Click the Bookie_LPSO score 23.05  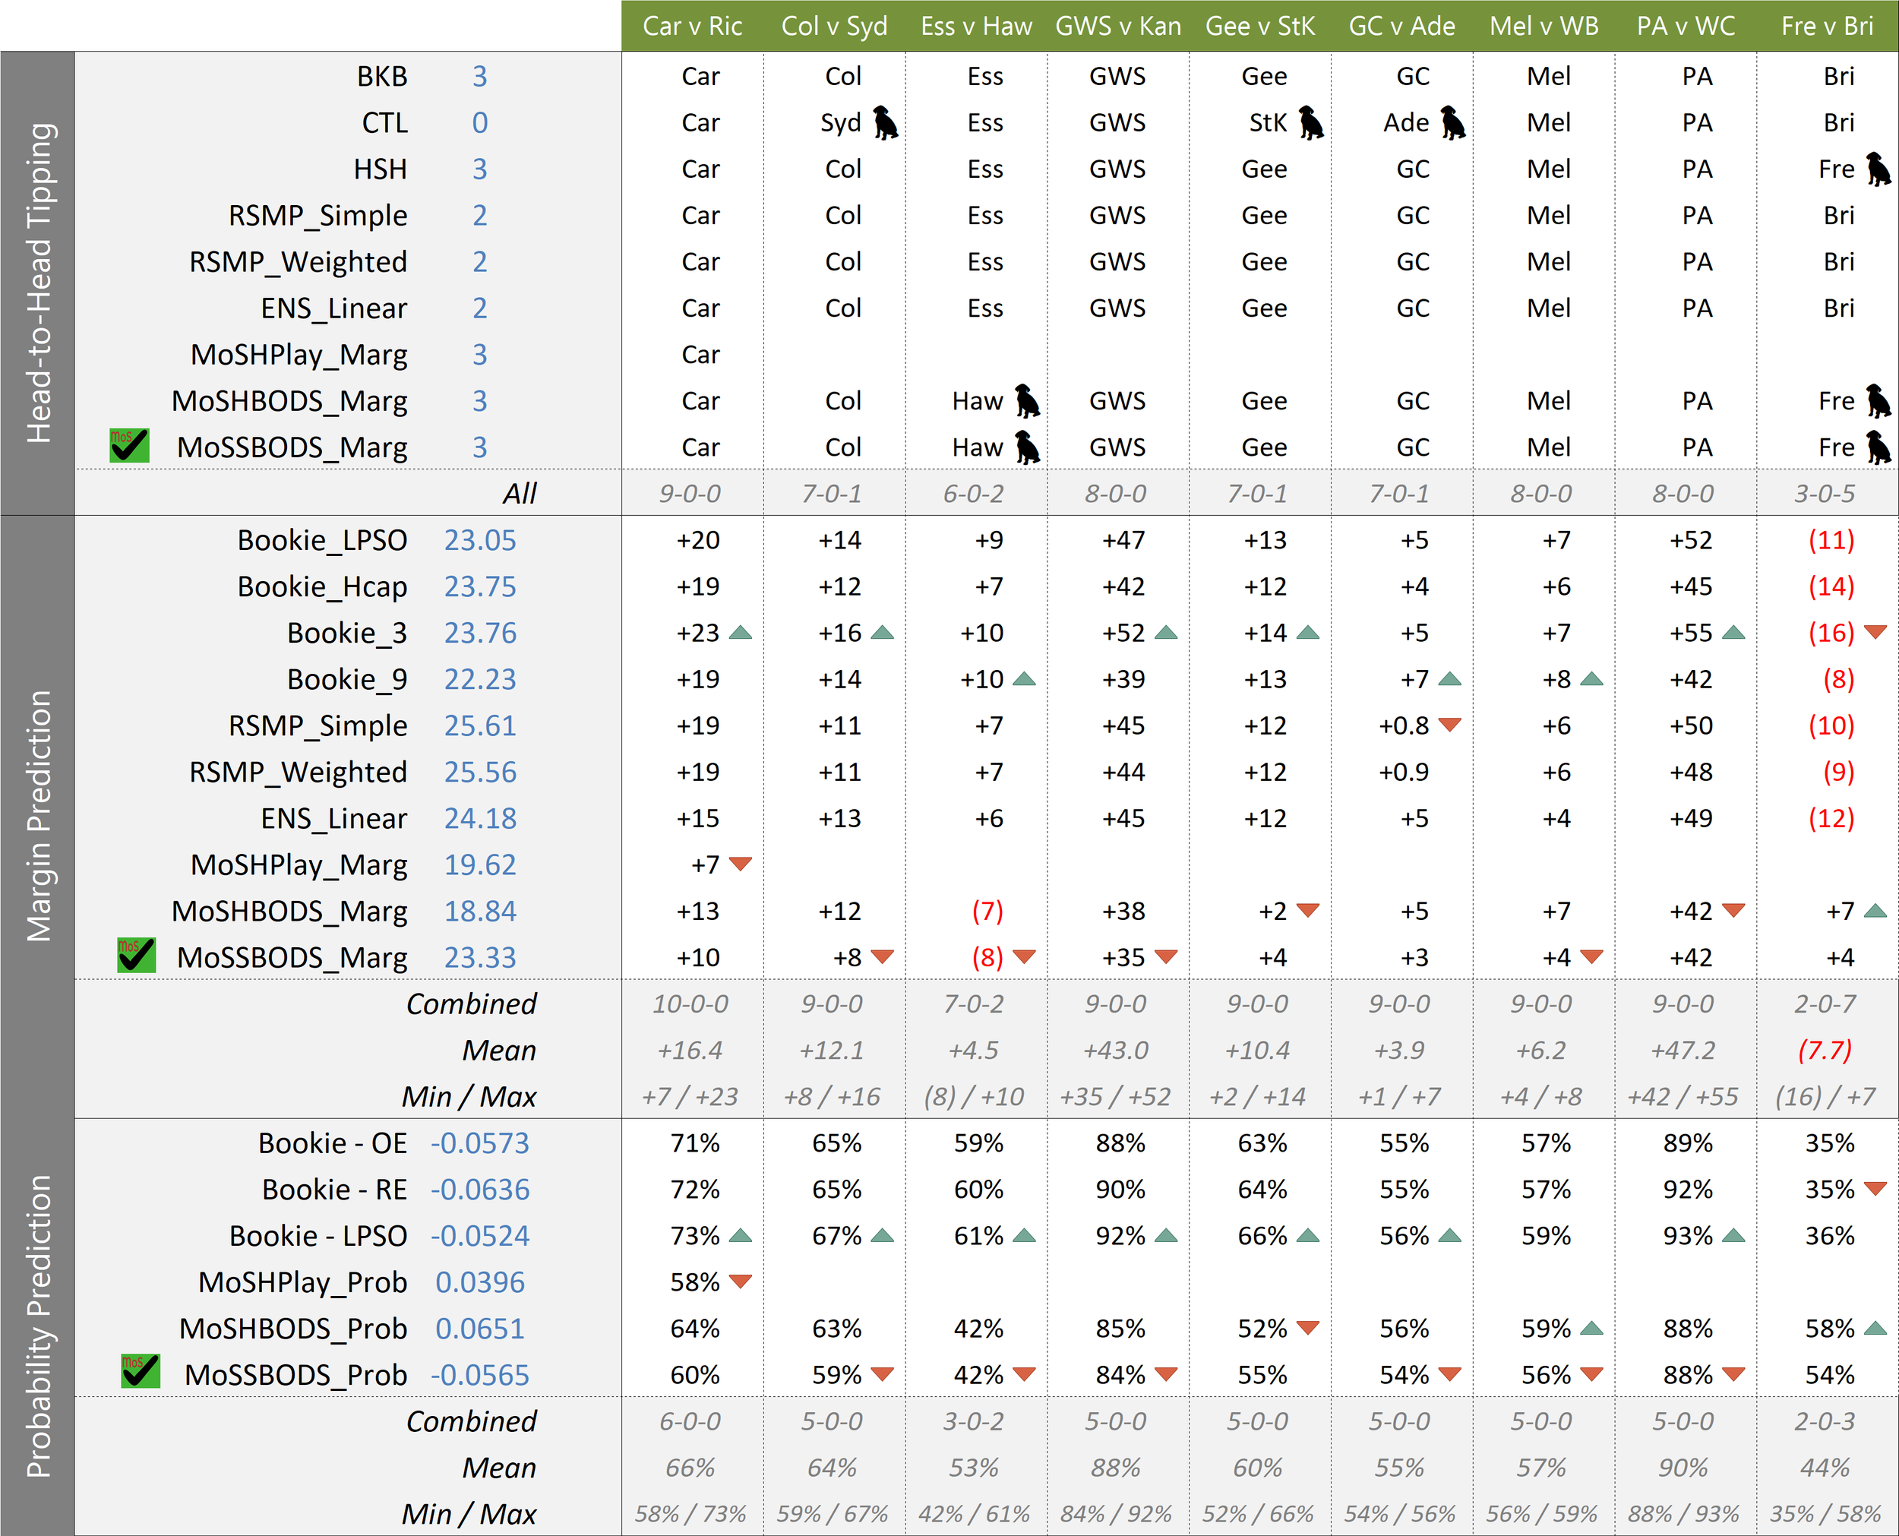(480, 539)
